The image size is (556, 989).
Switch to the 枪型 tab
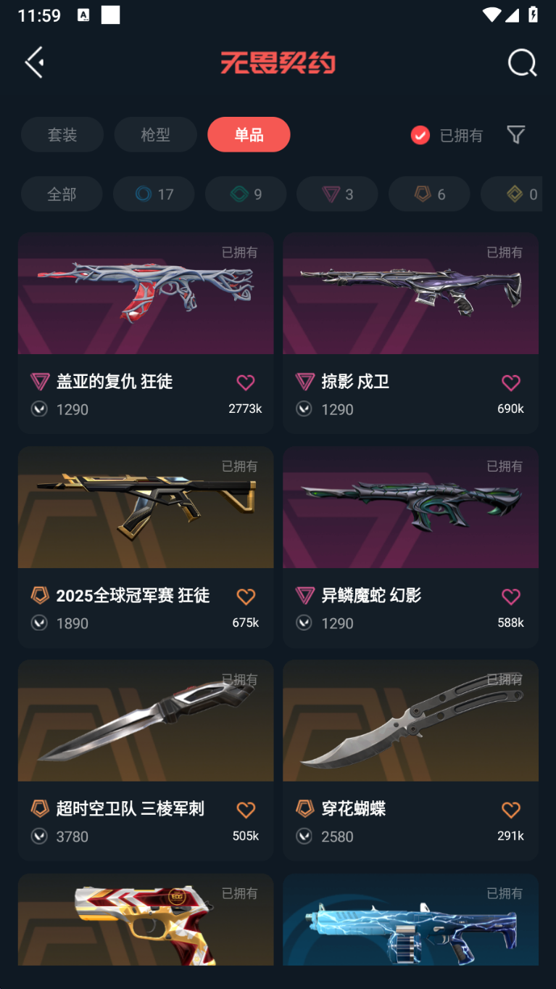155,135
